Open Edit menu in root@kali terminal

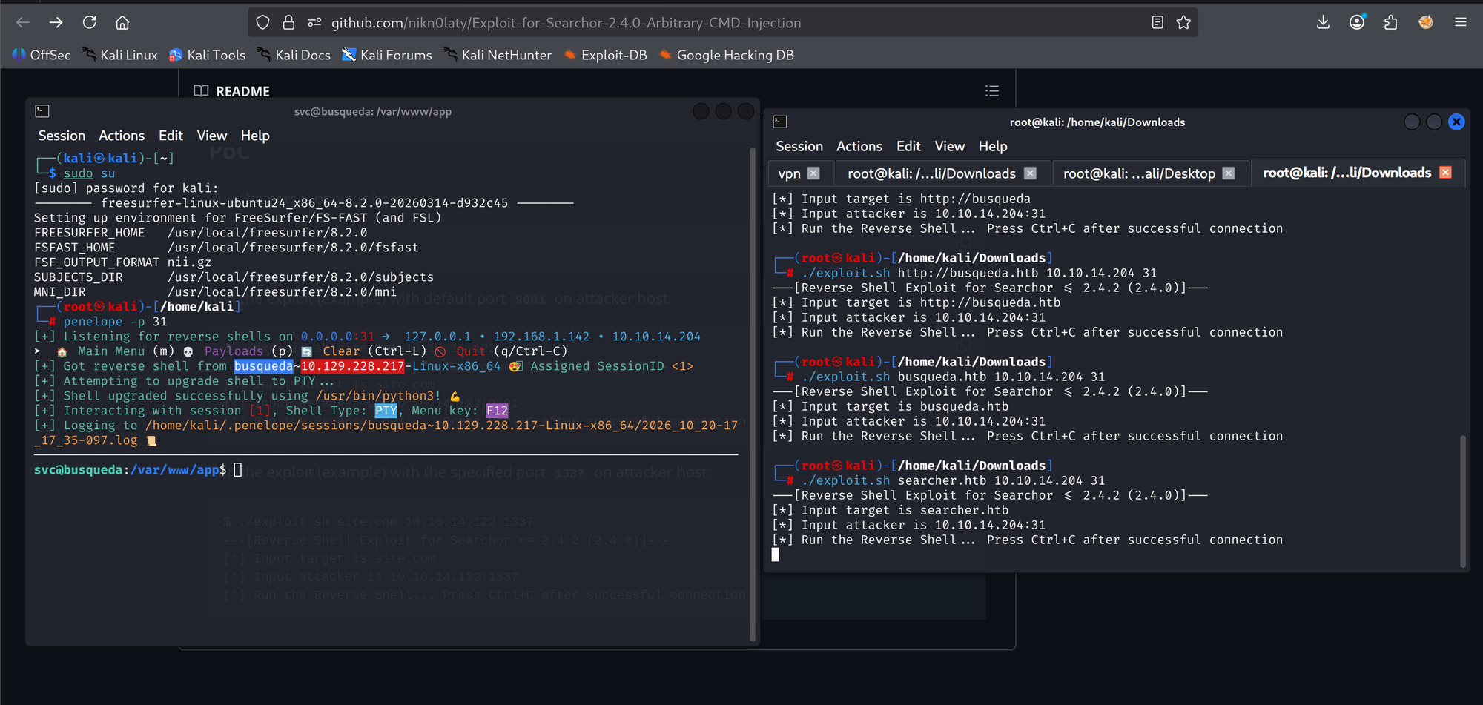908,146
